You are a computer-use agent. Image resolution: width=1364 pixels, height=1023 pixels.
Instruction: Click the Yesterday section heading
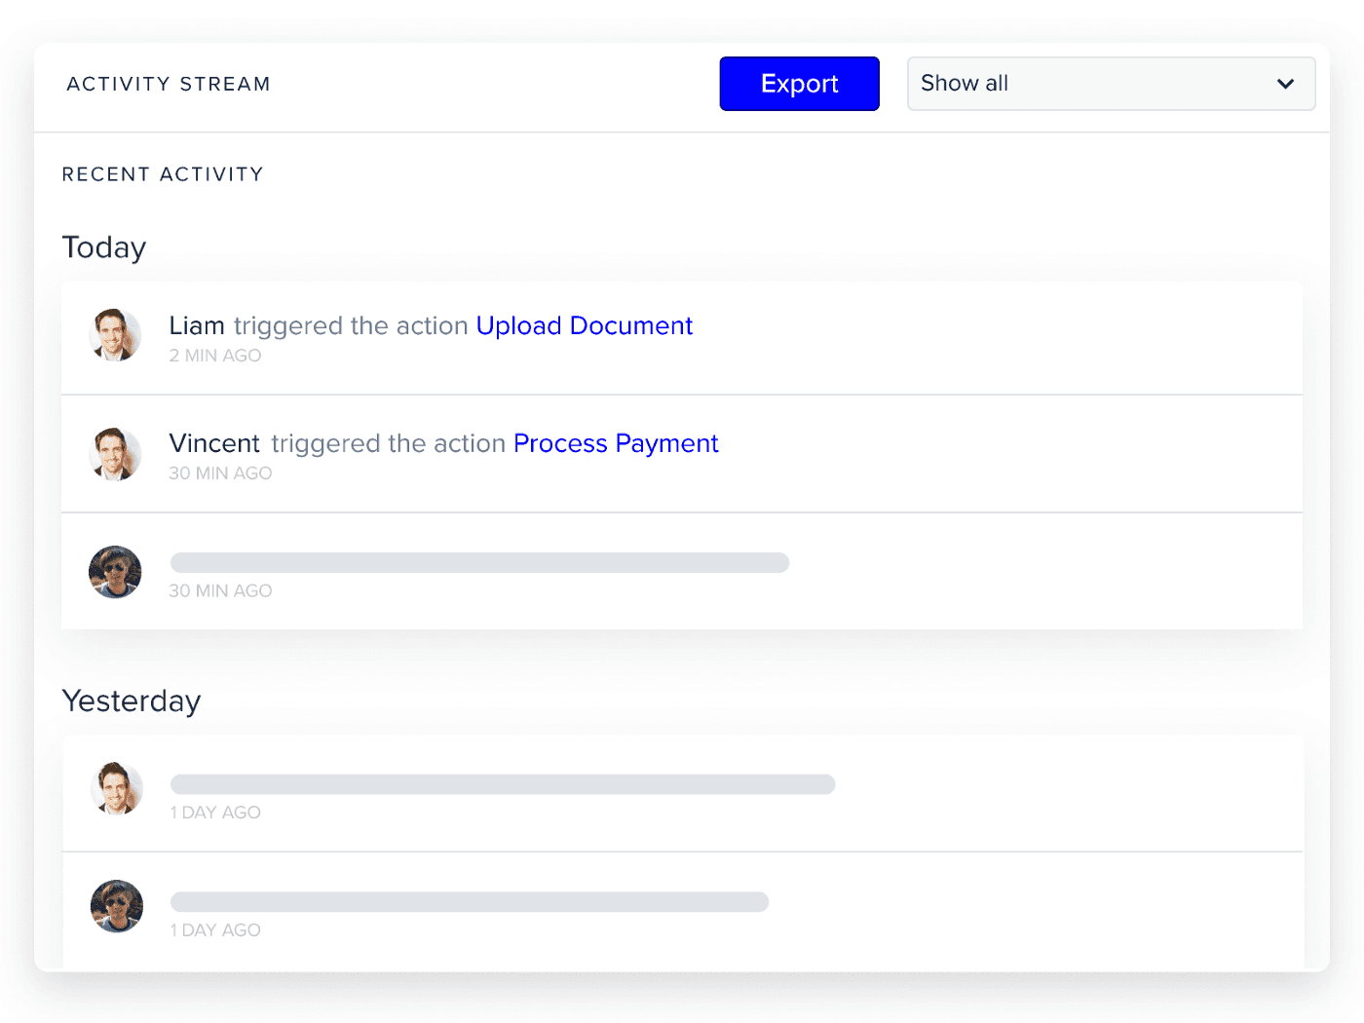pyautogui.click(x=132, y=701)
